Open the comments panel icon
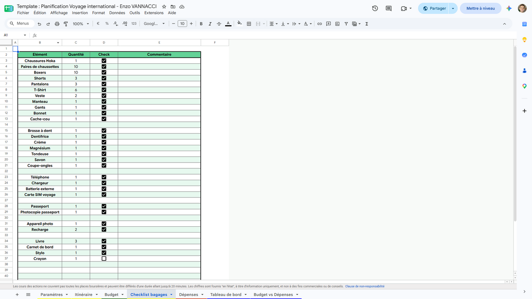 [x=389, y=8]
